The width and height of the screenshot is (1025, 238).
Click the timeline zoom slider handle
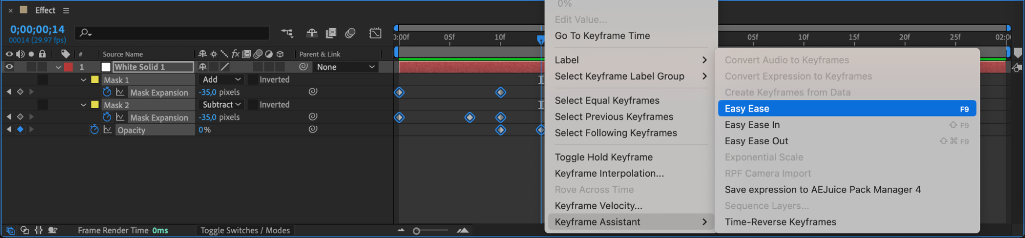click(x=416, y=231)
